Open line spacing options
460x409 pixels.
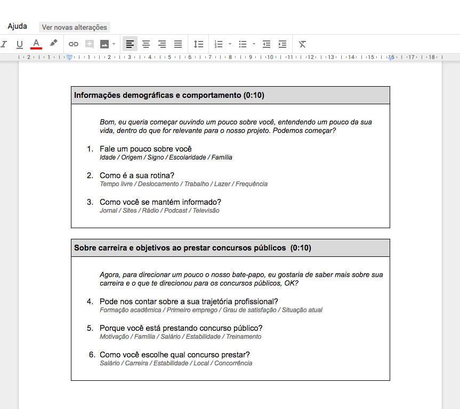click(198, 44)
